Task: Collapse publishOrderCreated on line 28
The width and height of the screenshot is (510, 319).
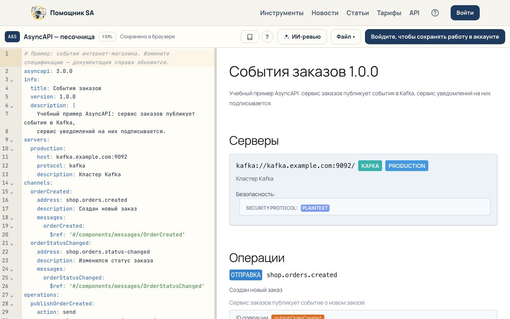Action: (x=12, y=304)
